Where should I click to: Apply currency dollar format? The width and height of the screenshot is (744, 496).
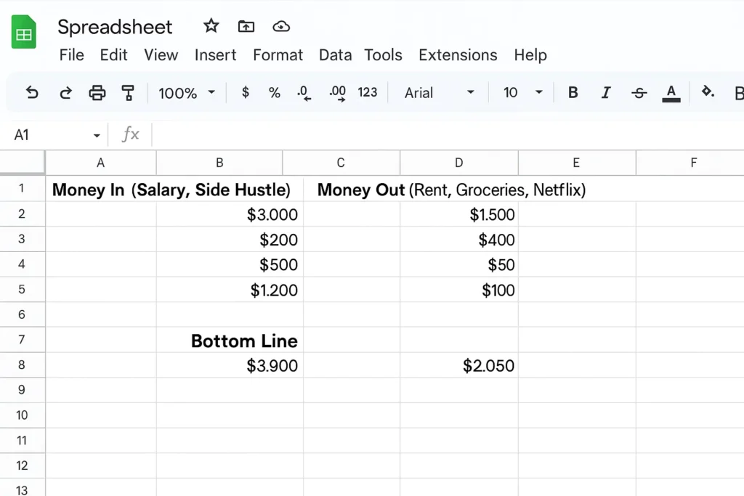pyautogui.click(x=246, y=92)
